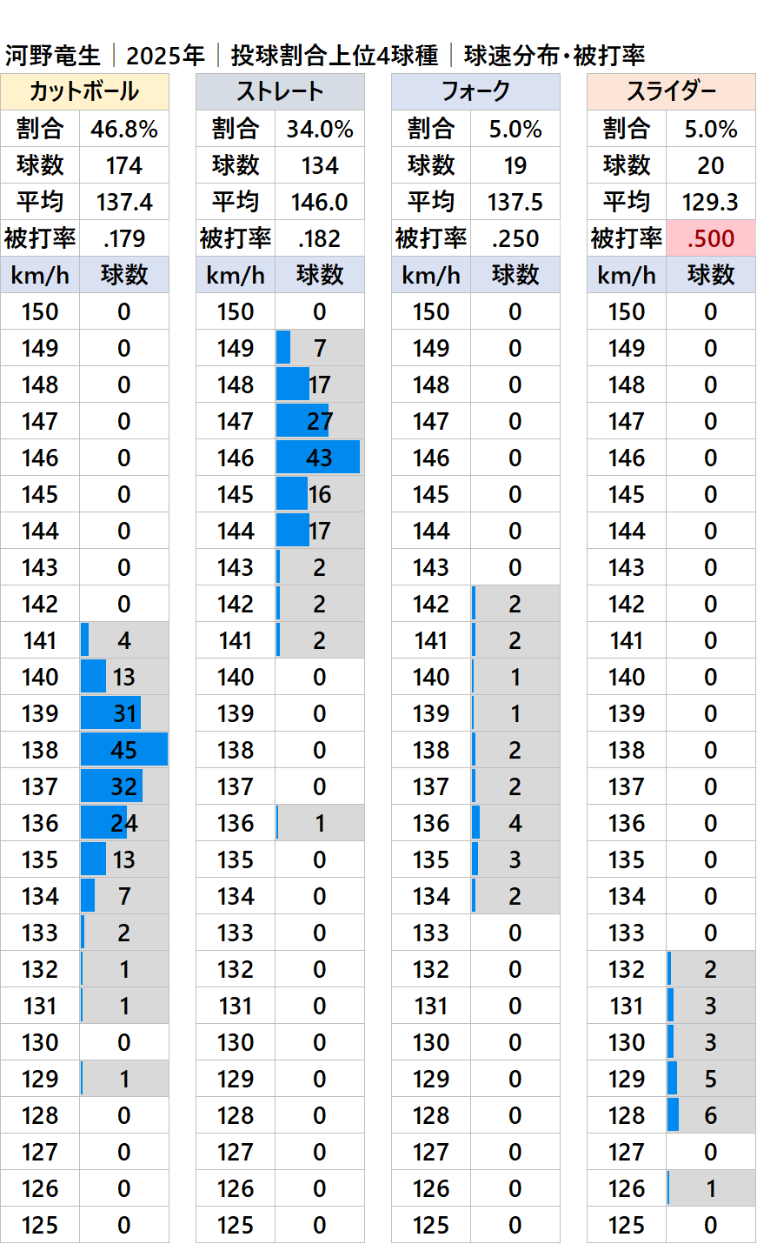Click the 34.0% 割合 value for ストレート
This screenshot has height=1244, width=757.
[x=320, y=130]
